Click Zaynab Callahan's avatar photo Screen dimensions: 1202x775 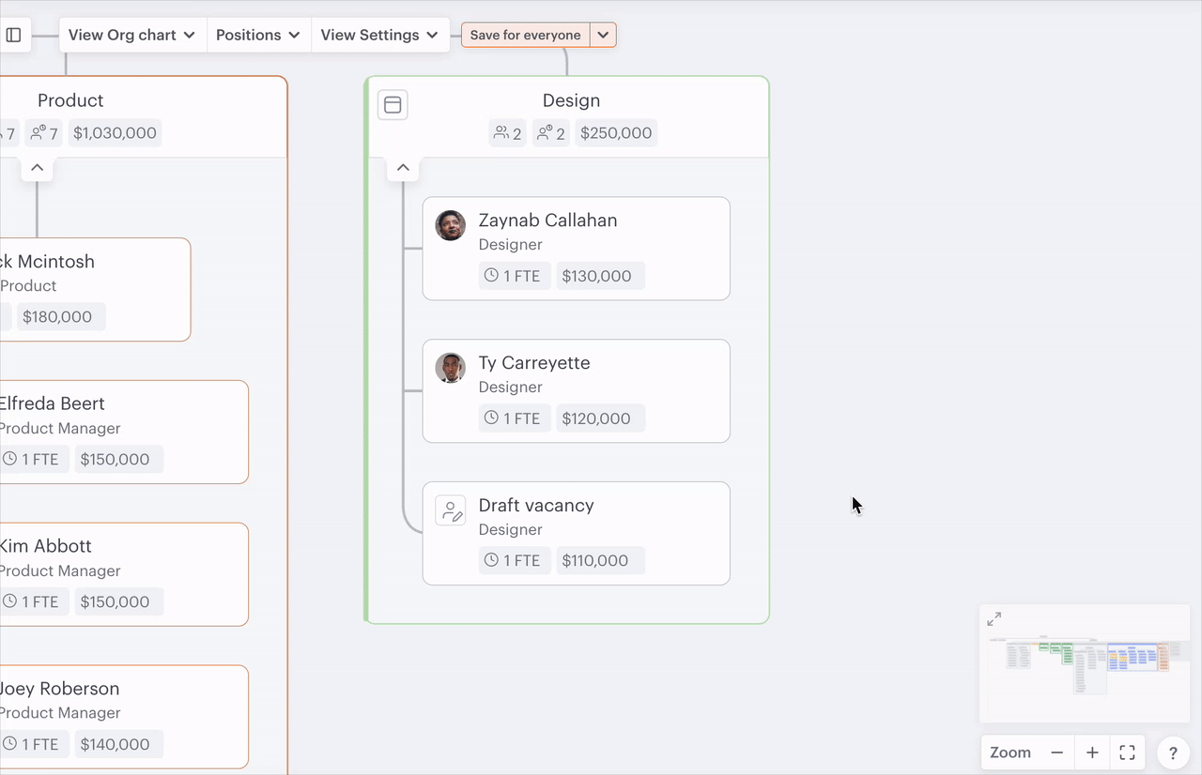[451, 225]
